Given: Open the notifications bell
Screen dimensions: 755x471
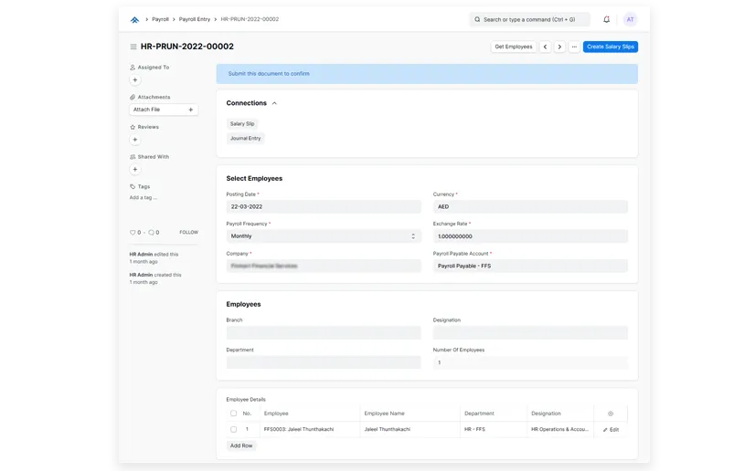Looking at the screenshot, I should coord(606,19).
